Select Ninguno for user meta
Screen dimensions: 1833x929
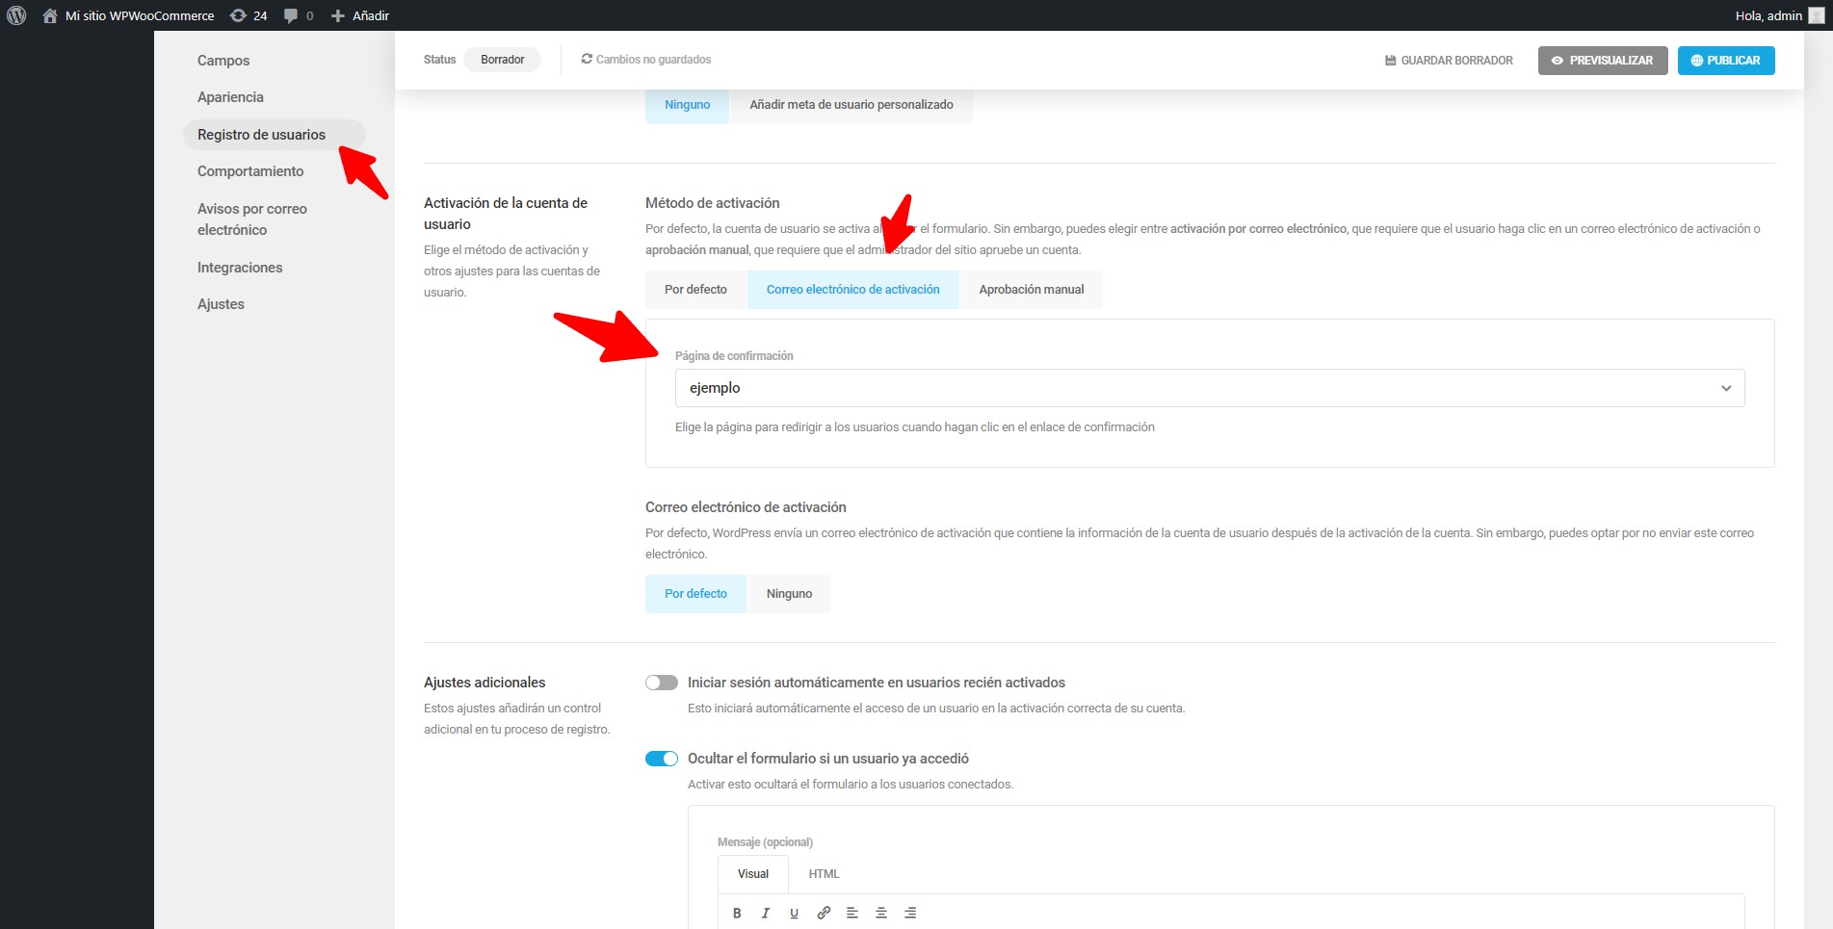[687, 105]
